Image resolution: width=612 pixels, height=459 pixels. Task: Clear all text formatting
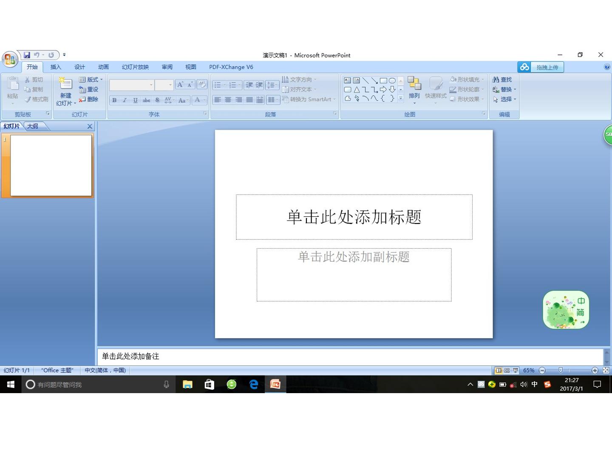[x=202, y=85]
